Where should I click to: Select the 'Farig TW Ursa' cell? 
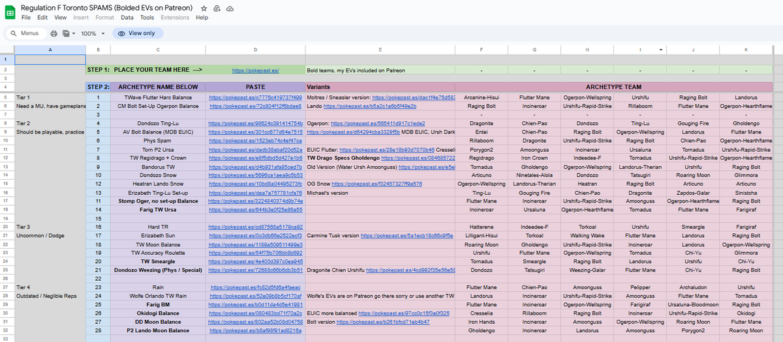click(158, 210)
